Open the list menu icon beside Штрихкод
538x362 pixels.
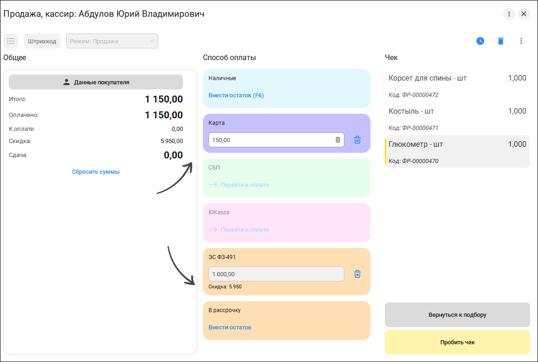pos(11,41)
